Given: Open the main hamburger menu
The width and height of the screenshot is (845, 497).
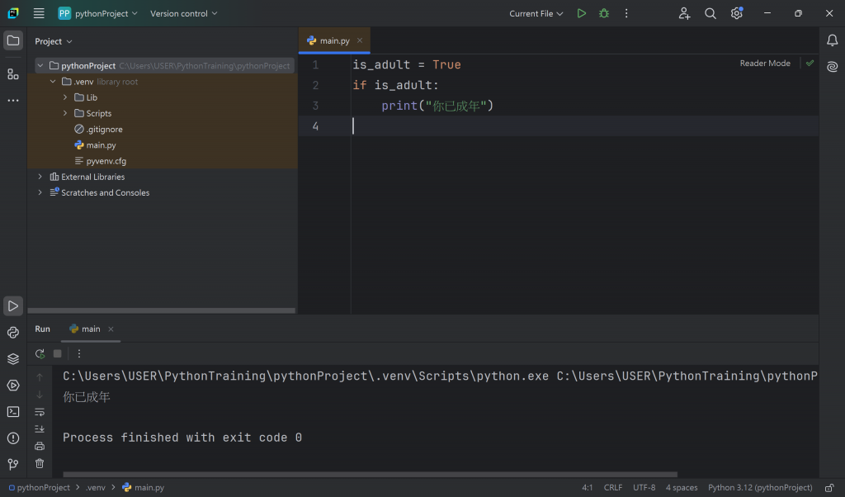Looking at the screenshot, I should [x=39, y=13].
